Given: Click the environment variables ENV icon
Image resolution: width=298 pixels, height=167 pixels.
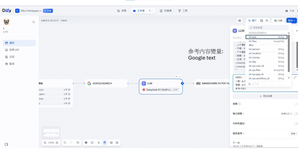Looking at the screenshot, I should pyautogui.click(x=240, y=21).
